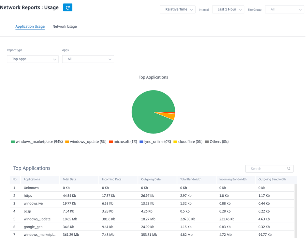306x238 pixels.
Task: Sort by the No column header
Action: (x=15, y=179)
